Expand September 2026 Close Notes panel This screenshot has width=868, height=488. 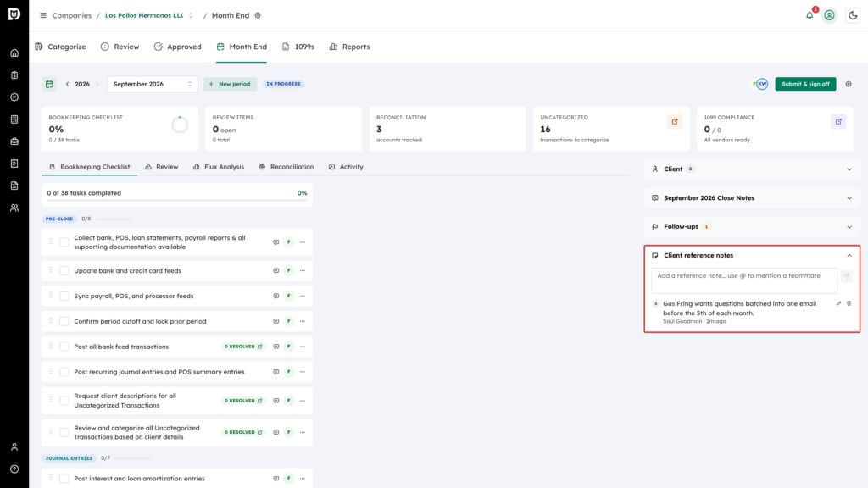[x=752, y=198]
